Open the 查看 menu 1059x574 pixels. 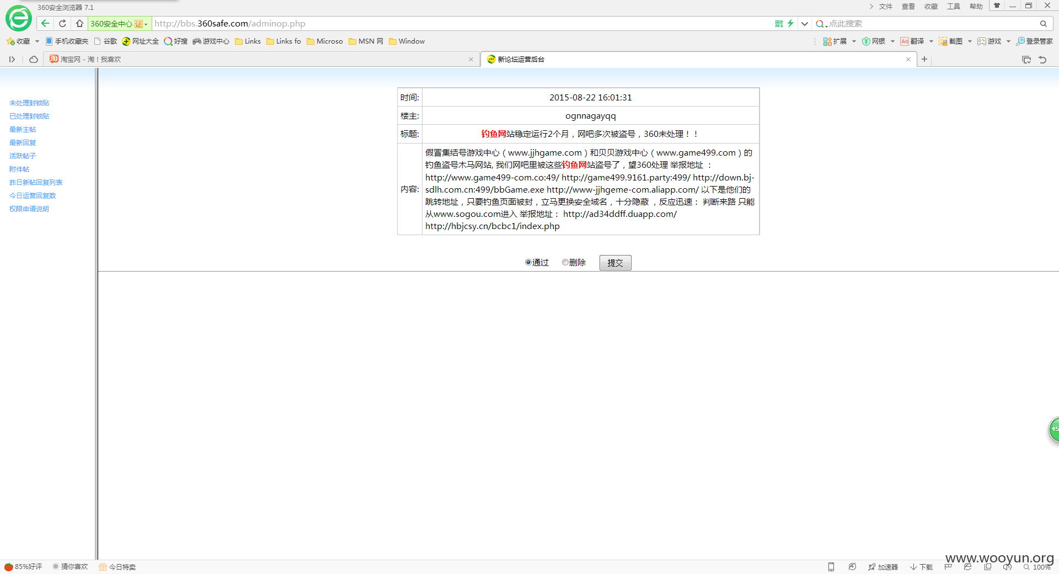(x=908, y=7)
